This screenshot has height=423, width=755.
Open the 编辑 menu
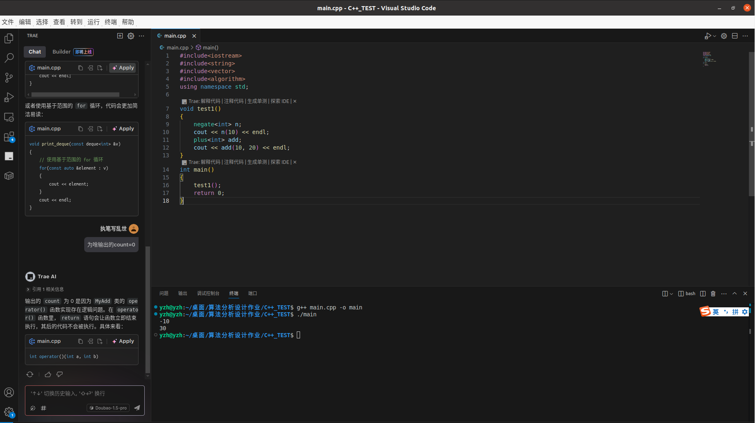pyautogui.click(x=25, y=22)
